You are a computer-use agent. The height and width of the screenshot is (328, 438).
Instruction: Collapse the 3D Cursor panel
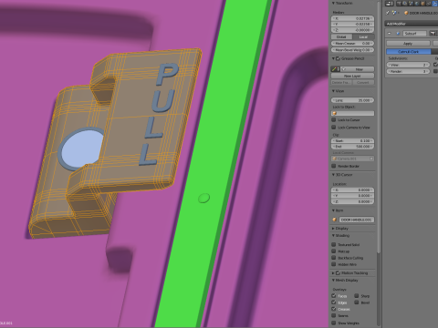pyautogui.click(x=333, y=175)
